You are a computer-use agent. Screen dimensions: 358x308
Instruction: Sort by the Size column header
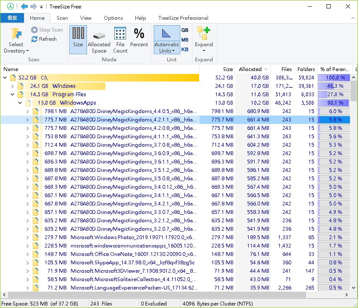217,69
